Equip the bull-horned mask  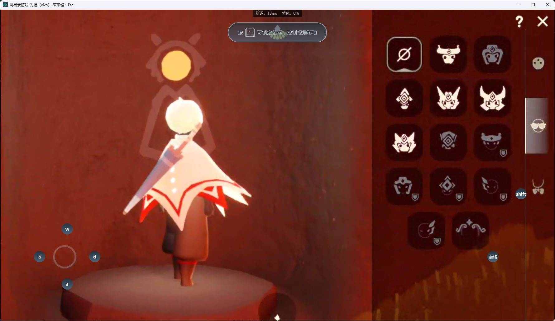448,54
